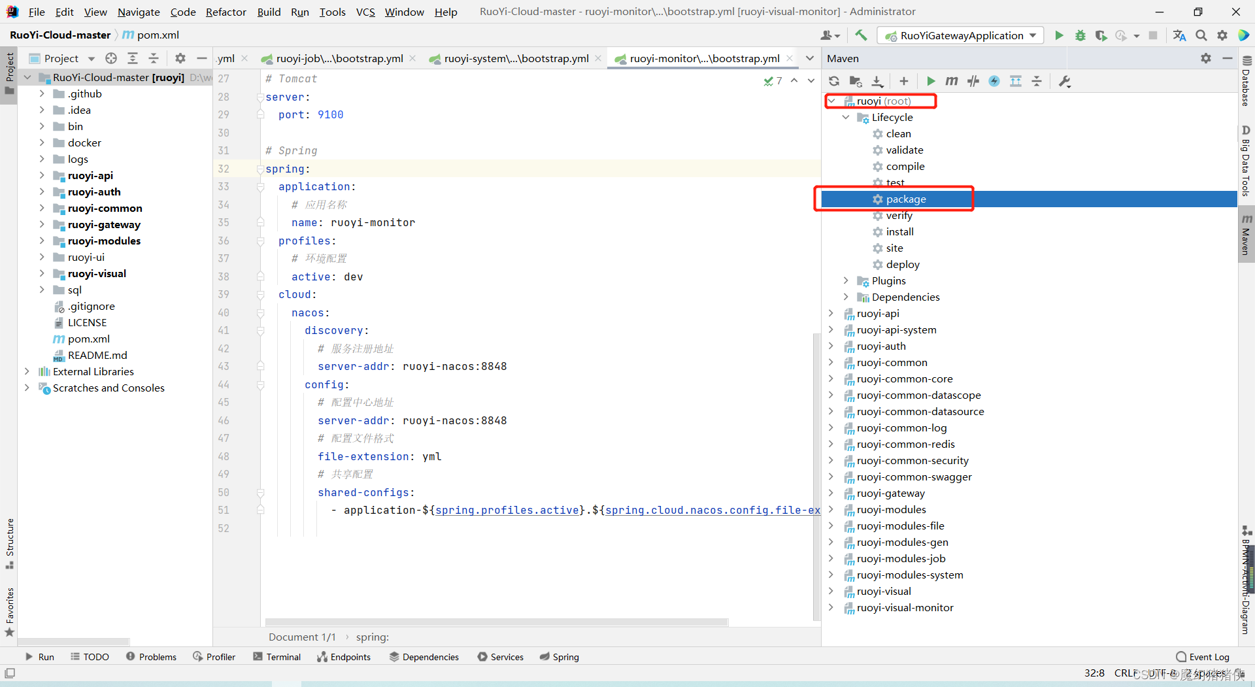Viewport: 1255px width, 687px height.
Task: Click the translate icon in main toolbar
Action: tap(1179, 35)
